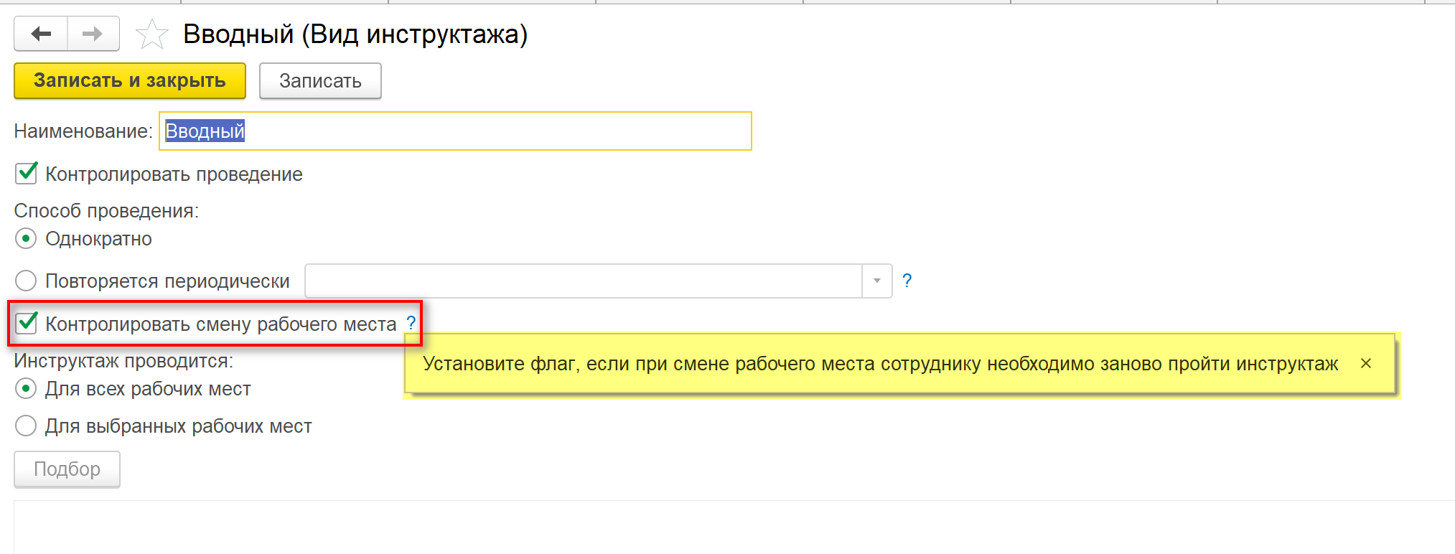Click help icon beside workplace change checkbox
This screenshot has width=1455, height=554.
(x=411, y=323)
